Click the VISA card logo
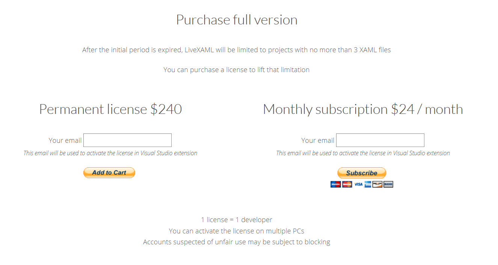The width and height of the screenshot is (498, 265). (x=358, y=184)
